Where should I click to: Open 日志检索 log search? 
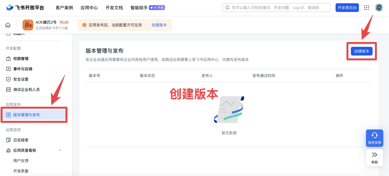point(21,140)
